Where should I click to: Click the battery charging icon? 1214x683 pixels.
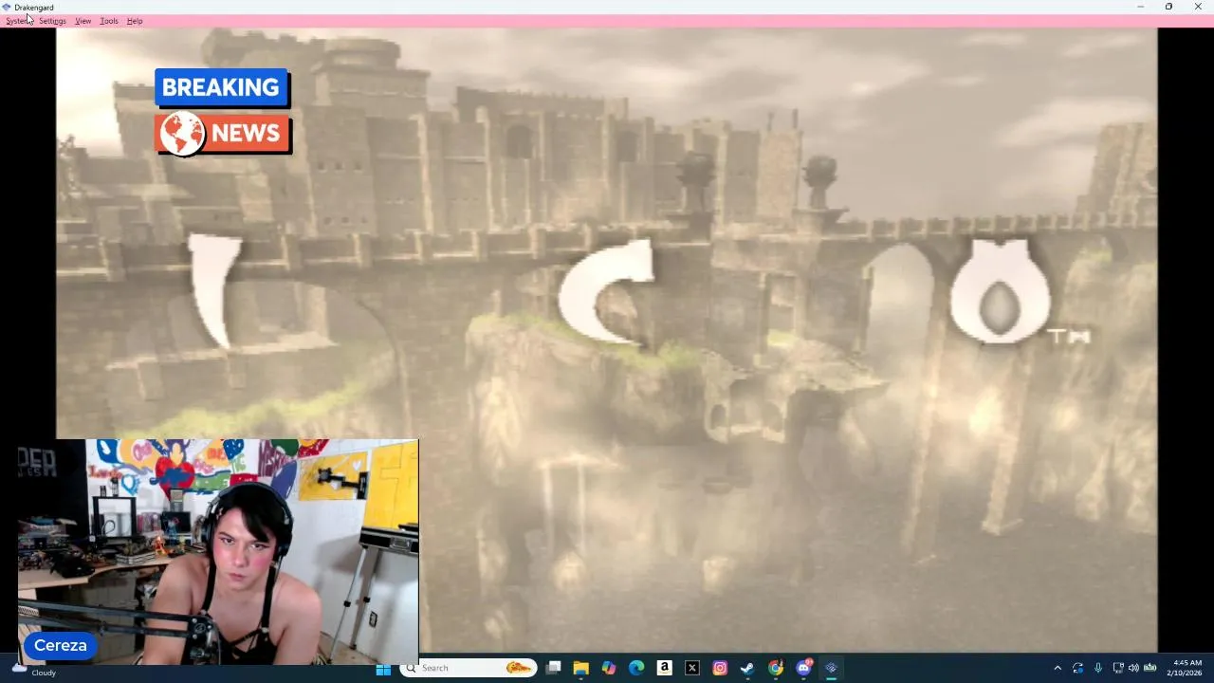tap(1150, 668)
